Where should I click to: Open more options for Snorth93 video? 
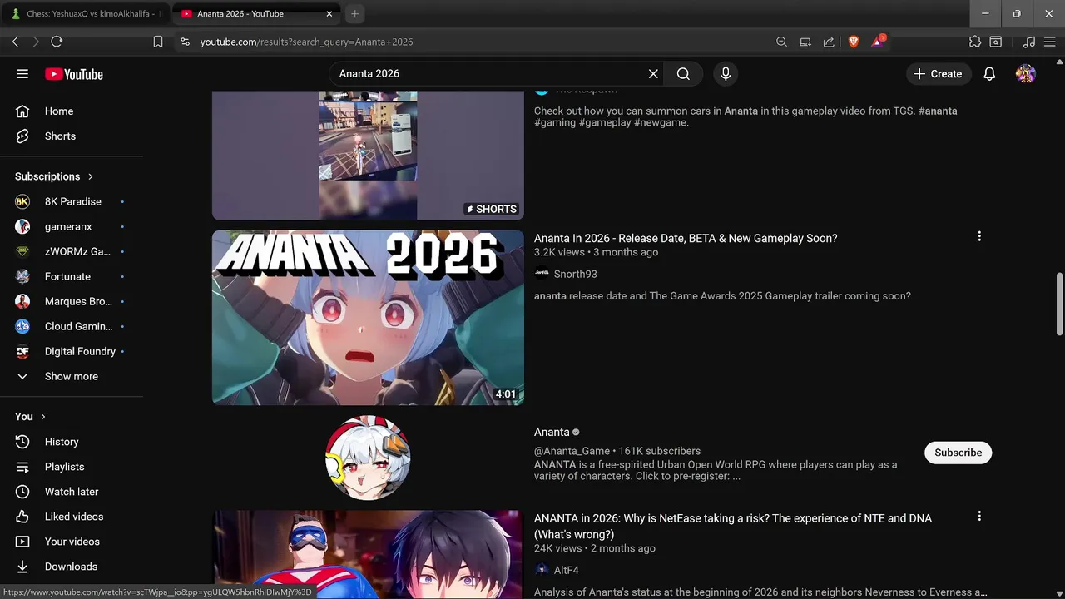(979, 237)
